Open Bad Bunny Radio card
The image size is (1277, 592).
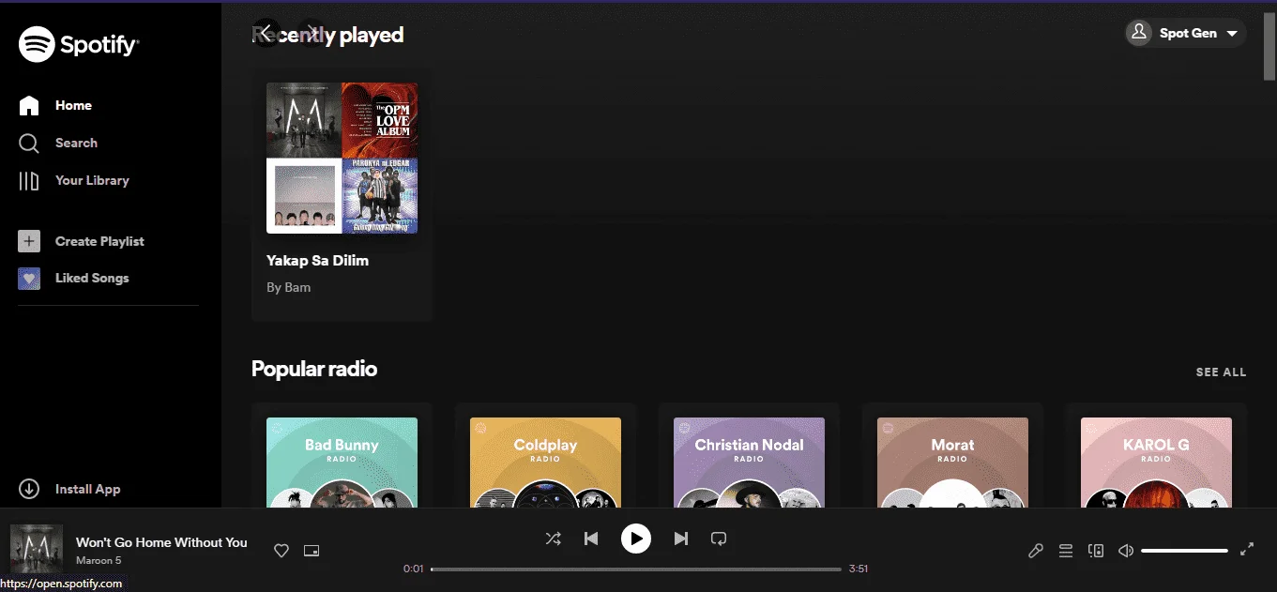point(342,456)
